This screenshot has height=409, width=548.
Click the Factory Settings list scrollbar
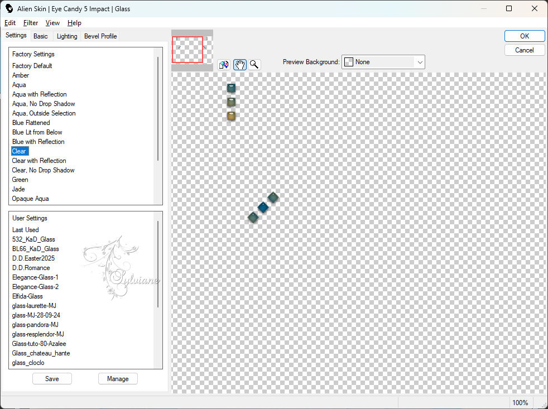tap(158, 108)
